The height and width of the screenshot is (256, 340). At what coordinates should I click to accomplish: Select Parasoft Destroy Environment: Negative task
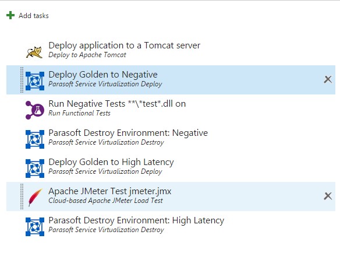(128, 138)
